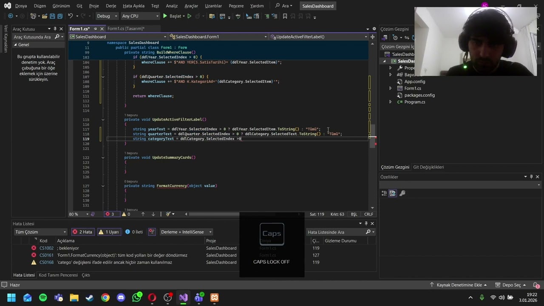The image size is (544, 306).
Task: Click the CS1002 error code link
Action: (x=46, y=248)
